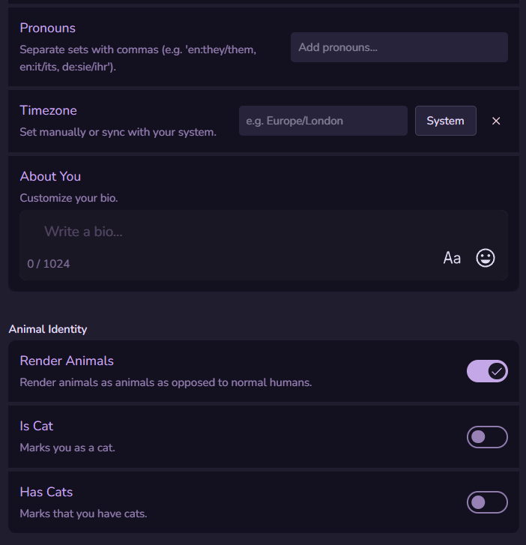Click the System timezone button
The height and width of the screenshot is (545, 526).
[x=445, y=121]
